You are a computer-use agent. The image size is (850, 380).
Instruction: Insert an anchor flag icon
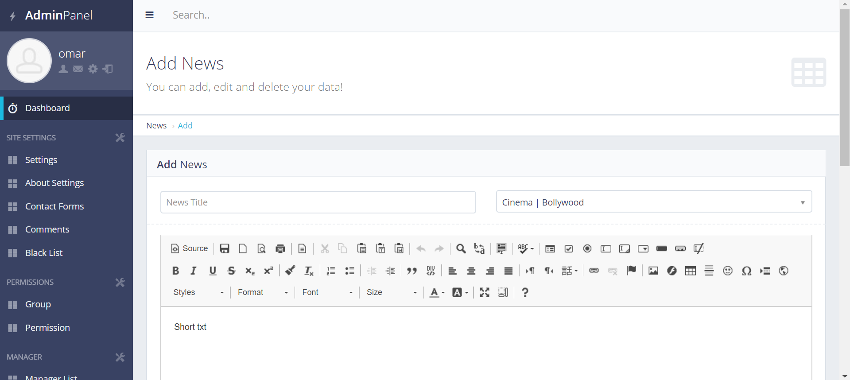pyautogui.click(x=631, y=271)
